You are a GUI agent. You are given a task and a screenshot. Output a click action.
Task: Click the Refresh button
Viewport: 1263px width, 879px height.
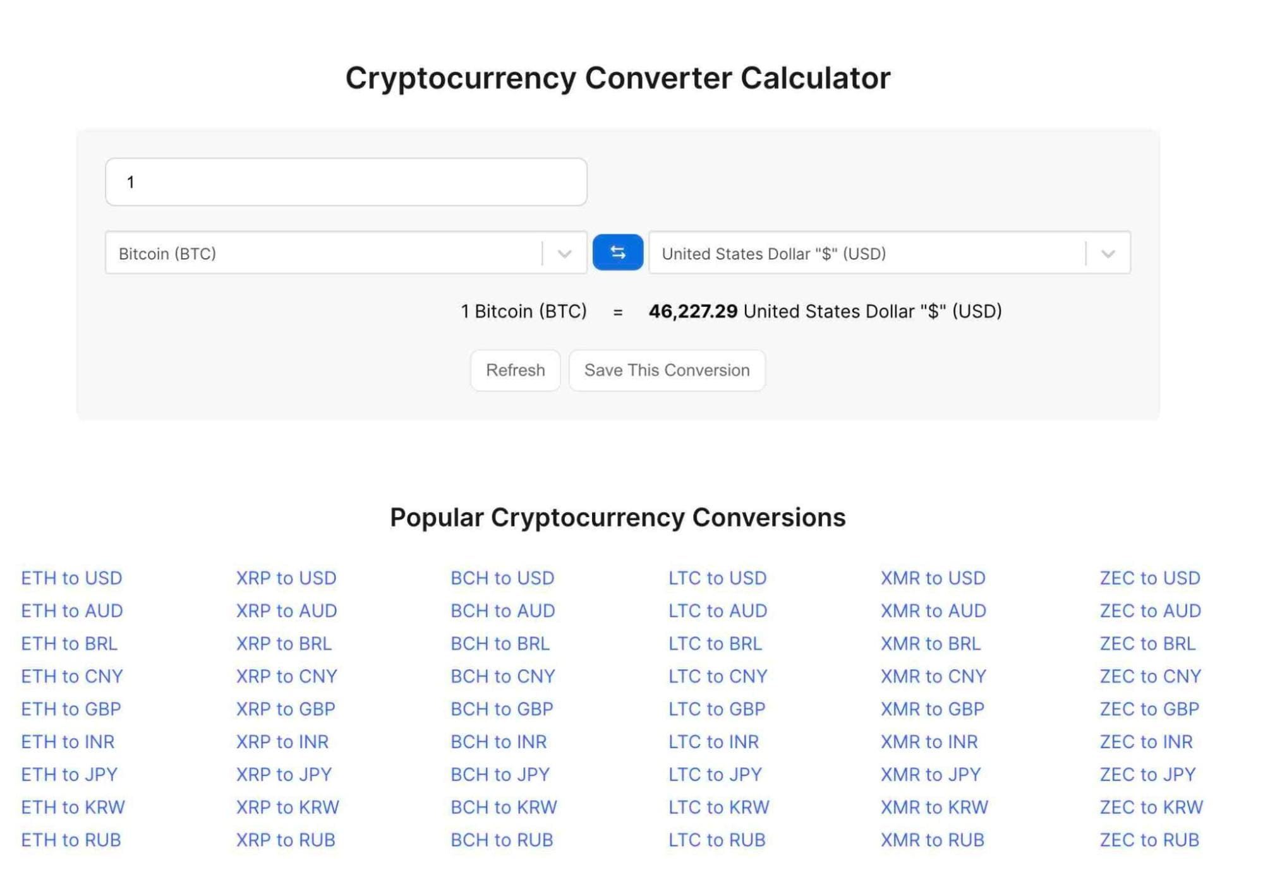tap(516, 369)
